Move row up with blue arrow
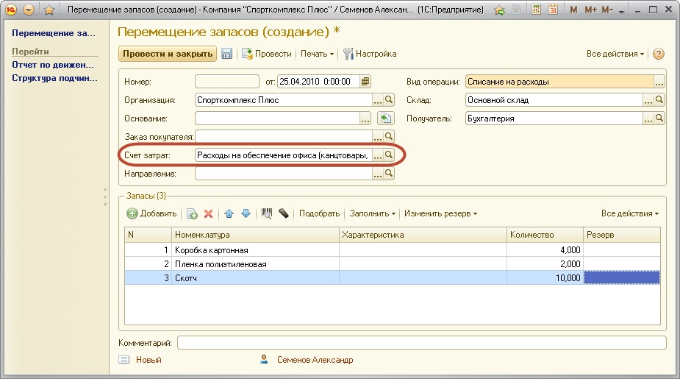Screen dimensions: 680x379 tap(229, 213)
